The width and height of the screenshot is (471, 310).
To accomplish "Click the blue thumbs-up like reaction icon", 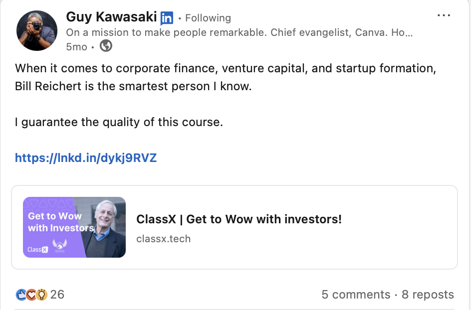I will [21, 295].
